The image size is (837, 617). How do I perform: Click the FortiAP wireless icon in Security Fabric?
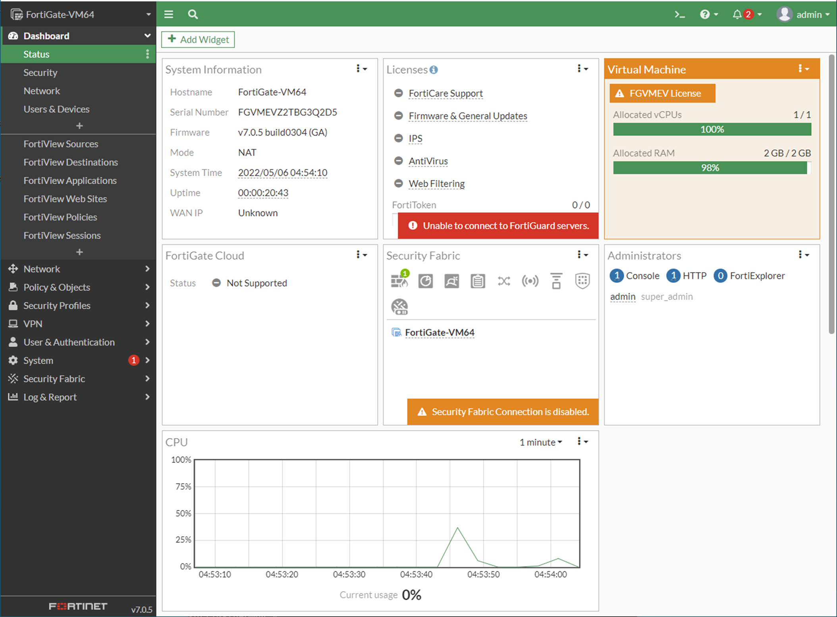pos(530,281)
